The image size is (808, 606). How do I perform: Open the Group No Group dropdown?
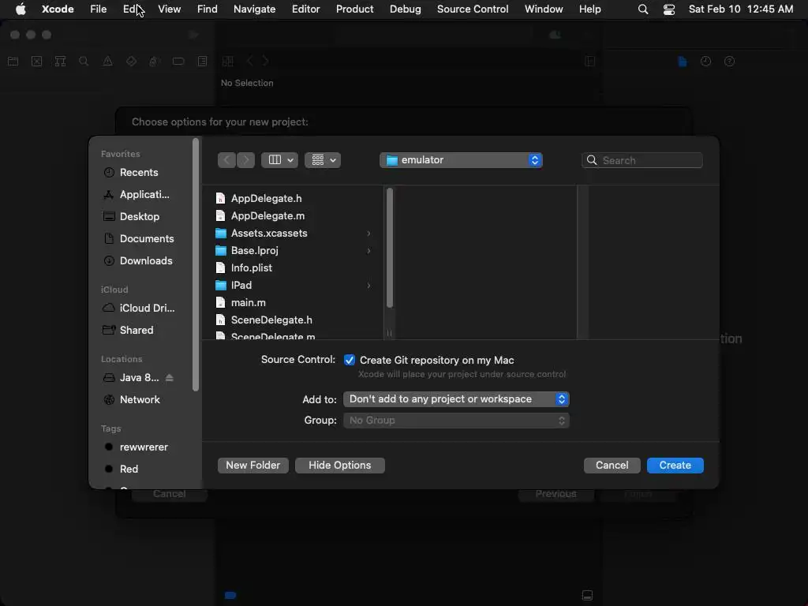[456, 421]
